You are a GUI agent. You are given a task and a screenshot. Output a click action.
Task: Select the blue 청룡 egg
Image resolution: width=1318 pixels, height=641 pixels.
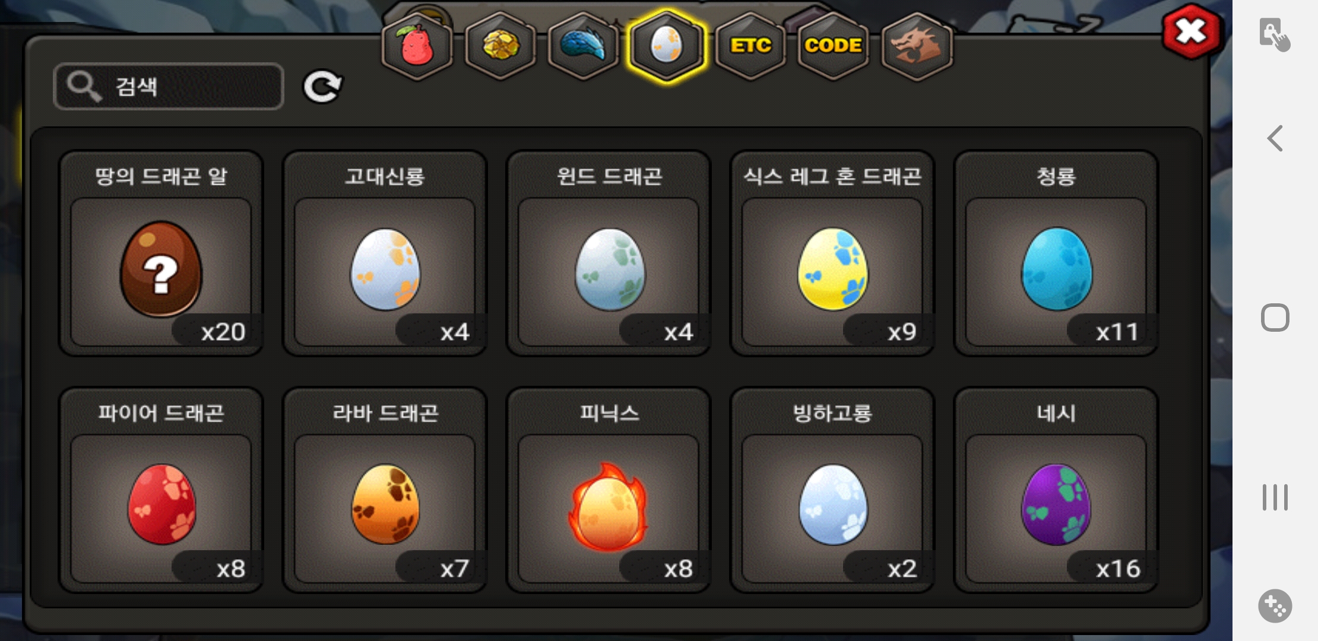1056,253
